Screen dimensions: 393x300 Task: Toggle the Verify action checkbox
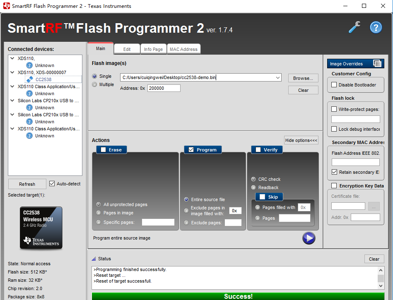coord(258,150)
